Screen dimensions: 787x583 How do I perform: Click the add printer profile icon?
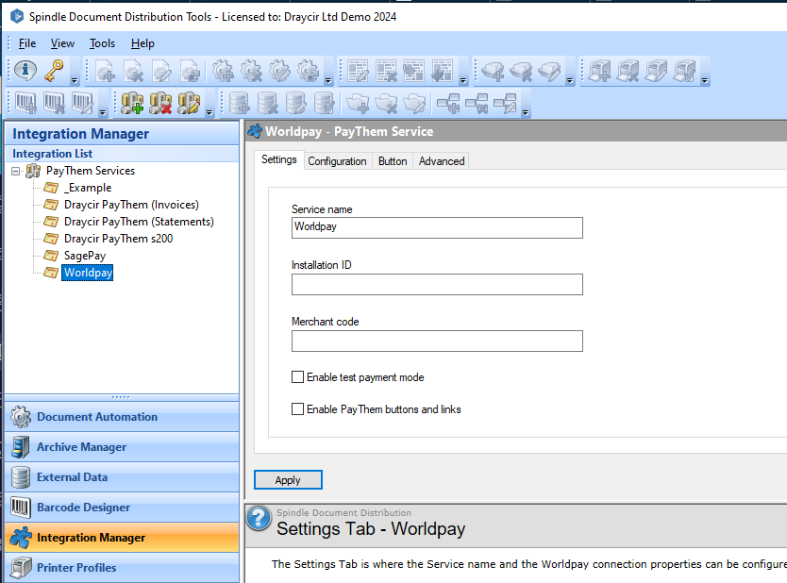[x=599, y=72]
